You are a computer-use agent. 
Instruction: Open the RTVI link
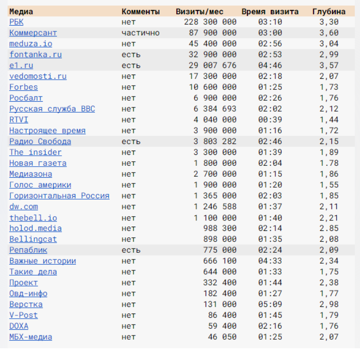(x=19, y=120)
